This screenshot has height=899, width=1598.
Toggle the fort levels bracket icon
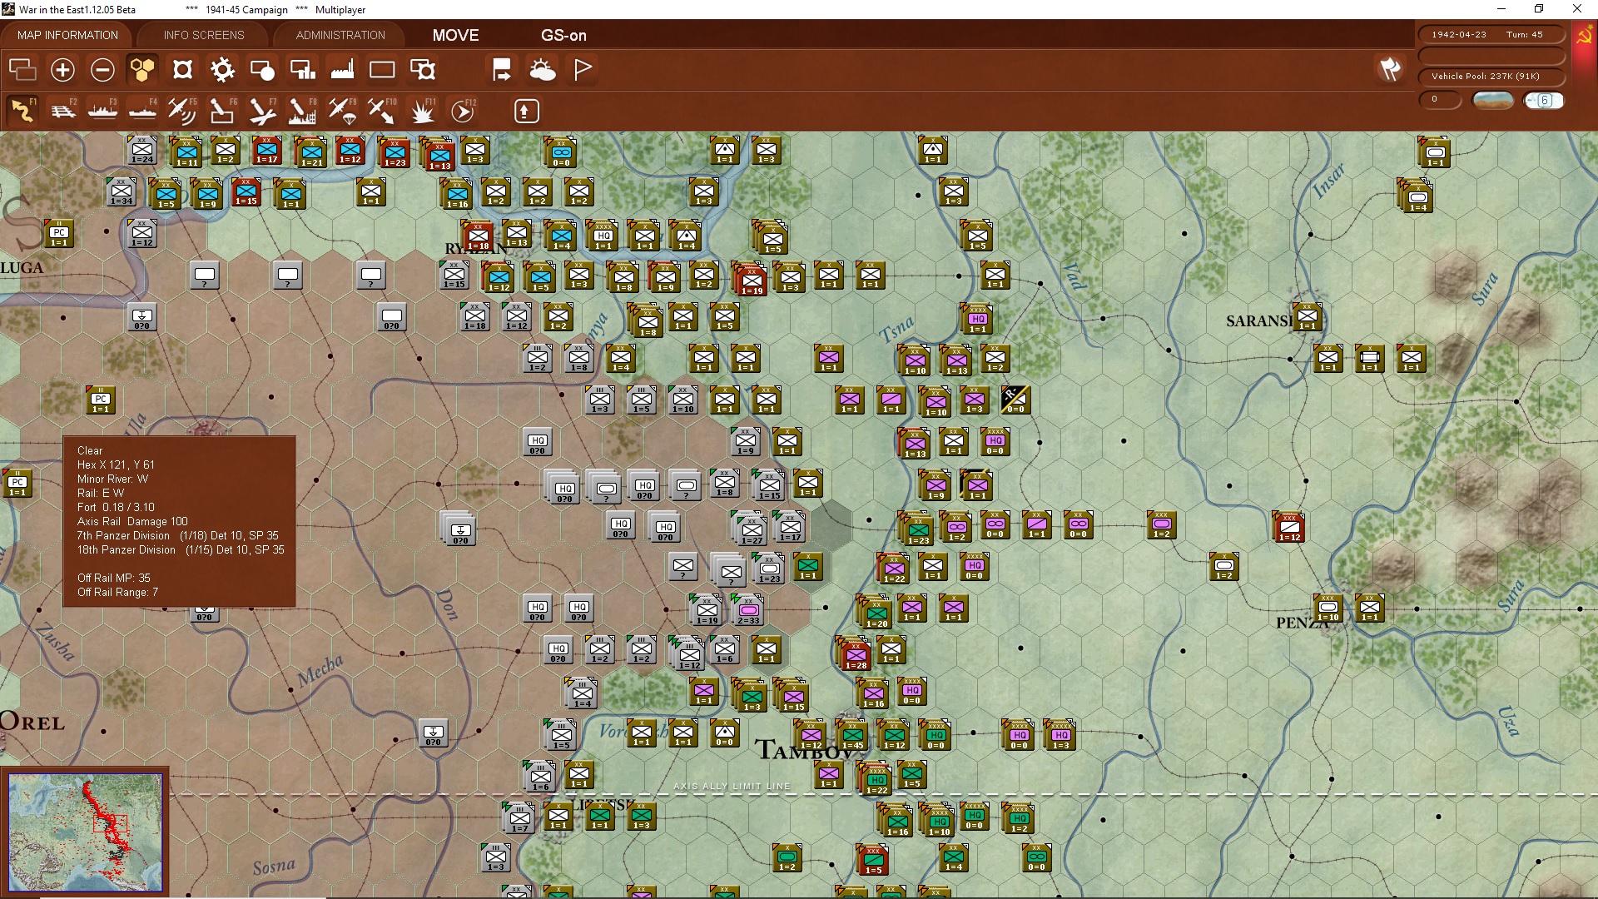point(182,70)
